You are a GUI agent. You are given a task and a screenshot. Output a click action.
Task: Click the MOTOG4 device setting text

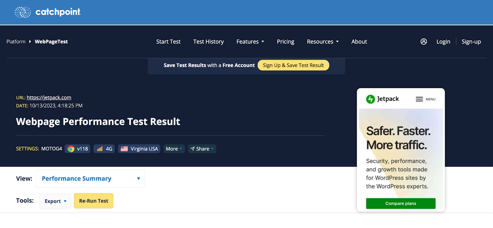(x=52, y=149)
